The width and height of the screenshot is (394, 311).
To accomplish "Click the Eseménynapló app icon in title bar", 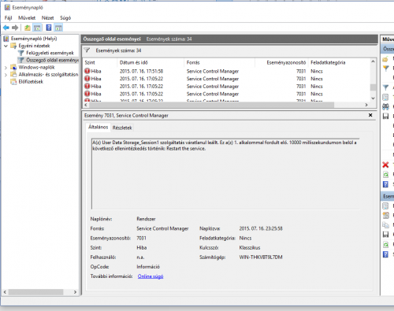I will coord(7,7).
